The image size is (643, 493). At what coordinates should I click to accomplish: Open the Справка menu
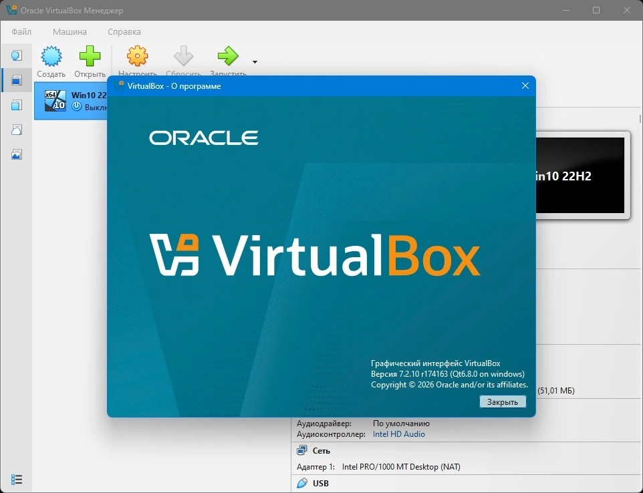124,31
